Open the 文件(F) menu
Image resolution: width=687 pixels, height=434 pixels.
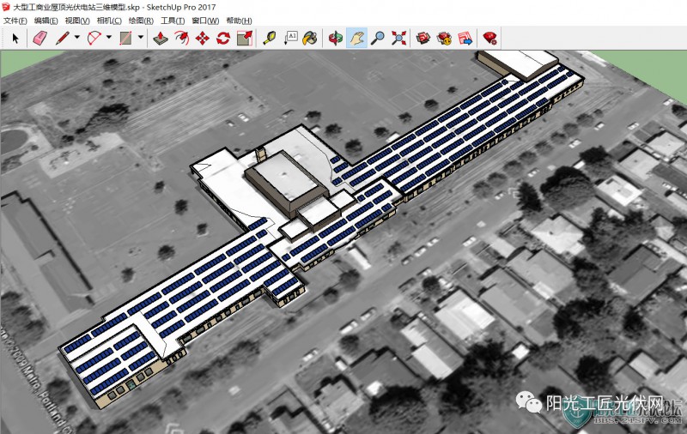[15, 21]
